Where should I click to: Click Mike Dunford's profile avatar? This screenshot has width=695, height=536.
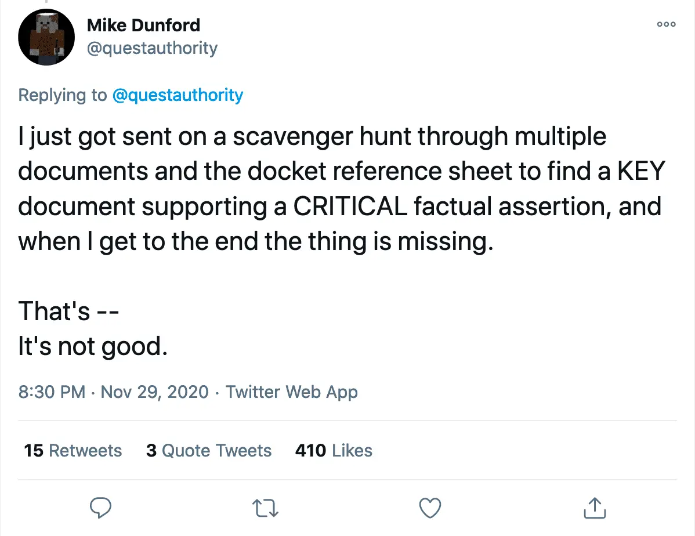pyautogui.click(x=46, y=37)
